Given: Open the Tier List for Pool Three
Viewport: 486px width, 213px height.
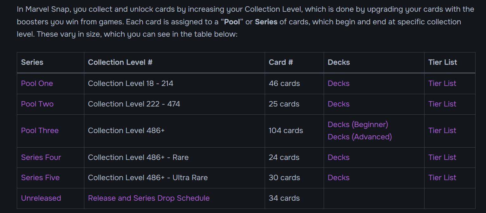Looking at the screenshot, I should pos(442,131).
